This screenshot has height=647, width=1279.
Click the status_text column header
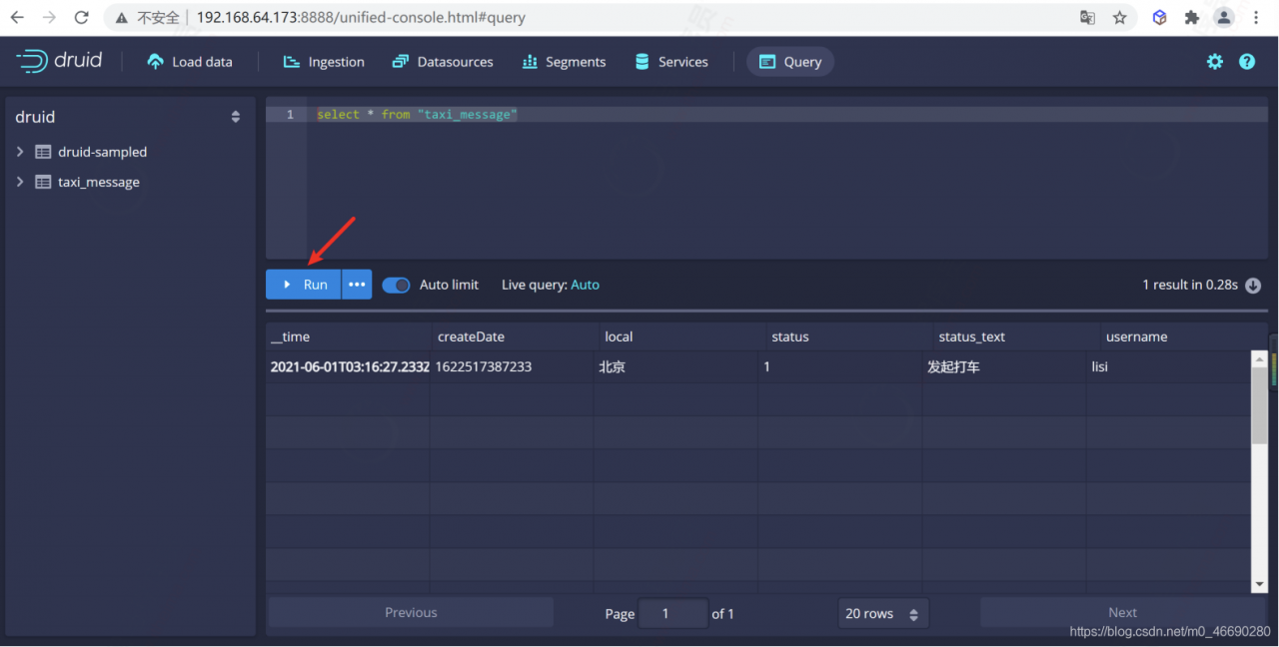1015,336
